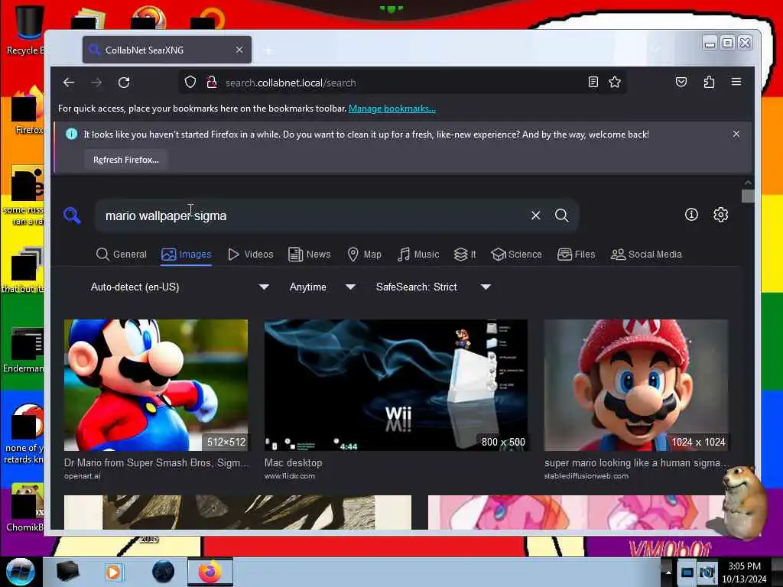Switch to the General search category

tap(122, 254)
